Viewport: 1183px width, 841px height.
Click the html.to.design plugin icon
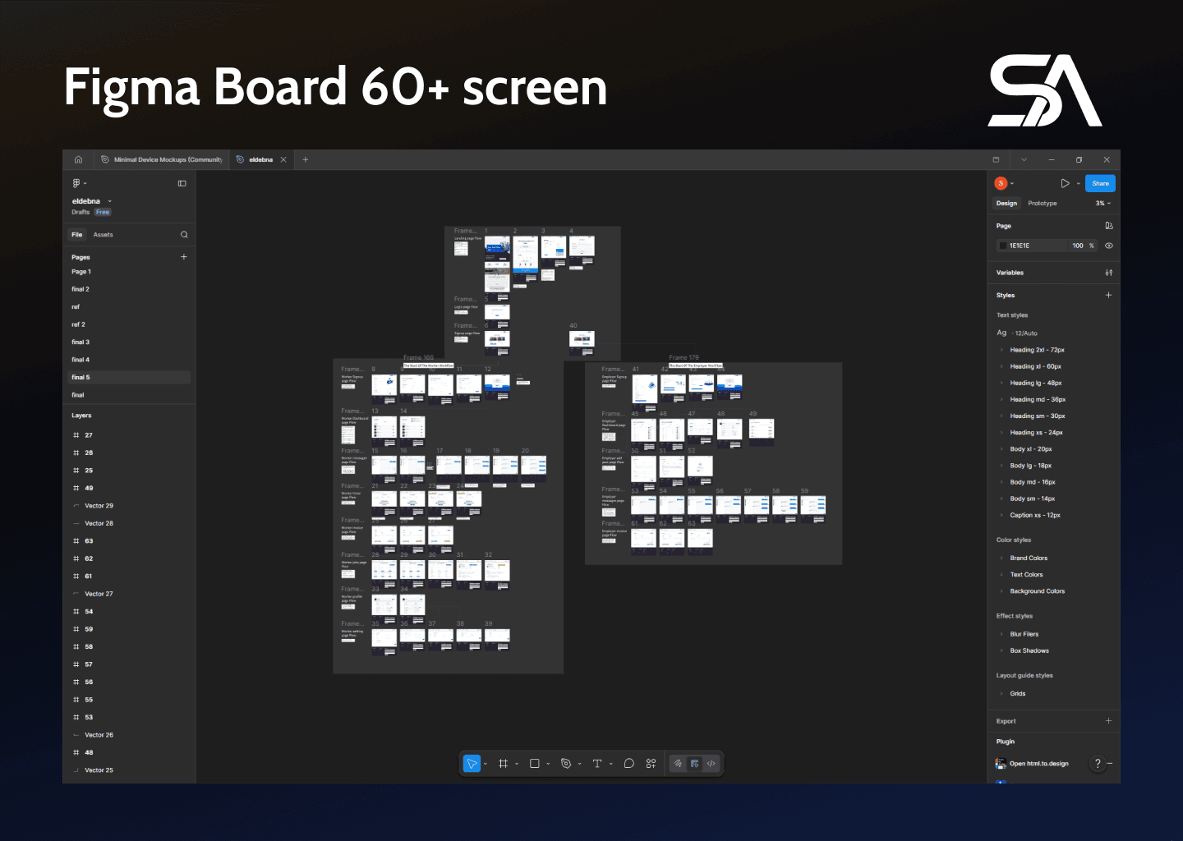(x=1001, y=764)
